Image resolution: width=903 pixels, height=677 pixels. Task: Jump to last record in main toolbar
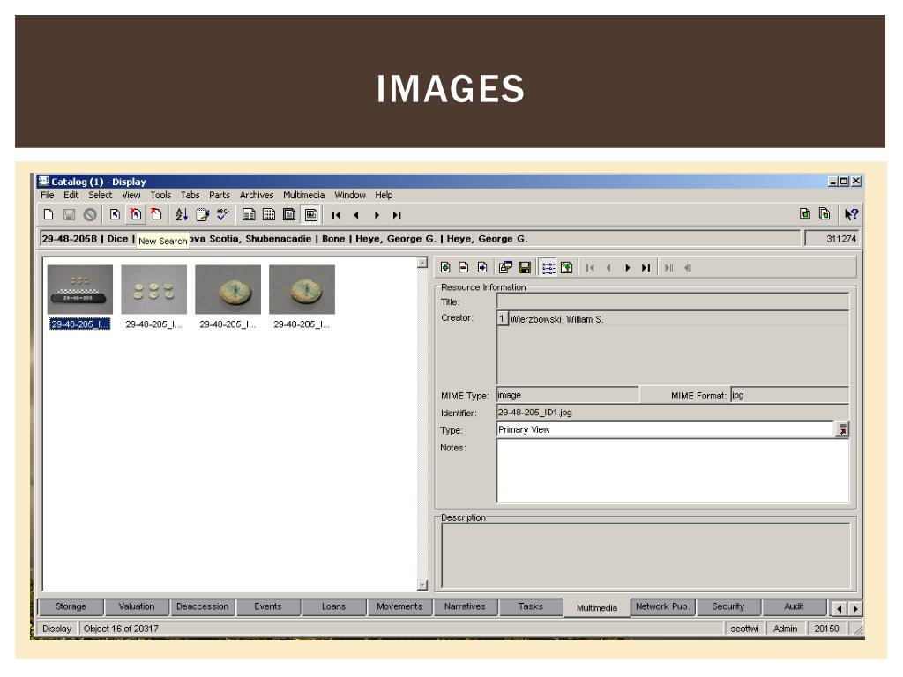click(397, 214)
